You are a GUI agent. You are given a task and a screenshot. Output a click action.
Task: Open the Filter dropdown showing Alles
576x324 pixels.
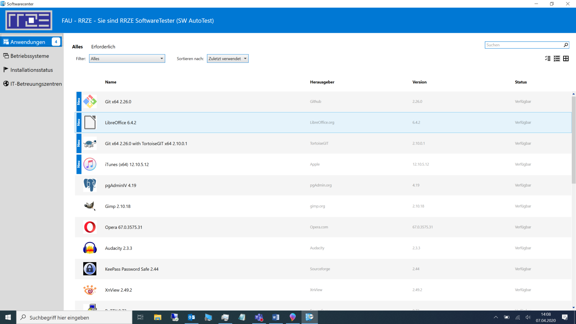(x=127, y=58)
